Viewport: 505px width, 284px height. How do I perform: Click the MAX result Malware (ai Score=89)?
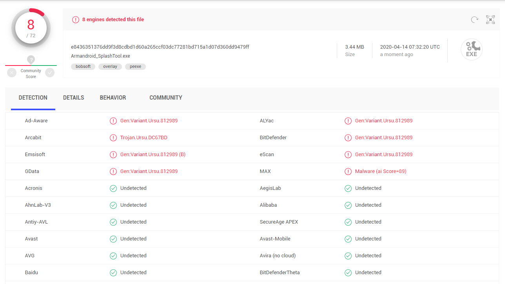(x=381, y=171)
